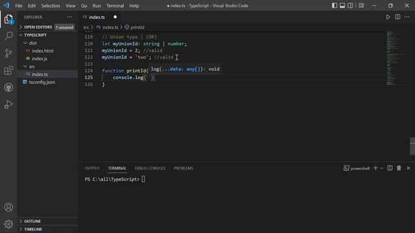Close the terminal panel

[408, 168]
